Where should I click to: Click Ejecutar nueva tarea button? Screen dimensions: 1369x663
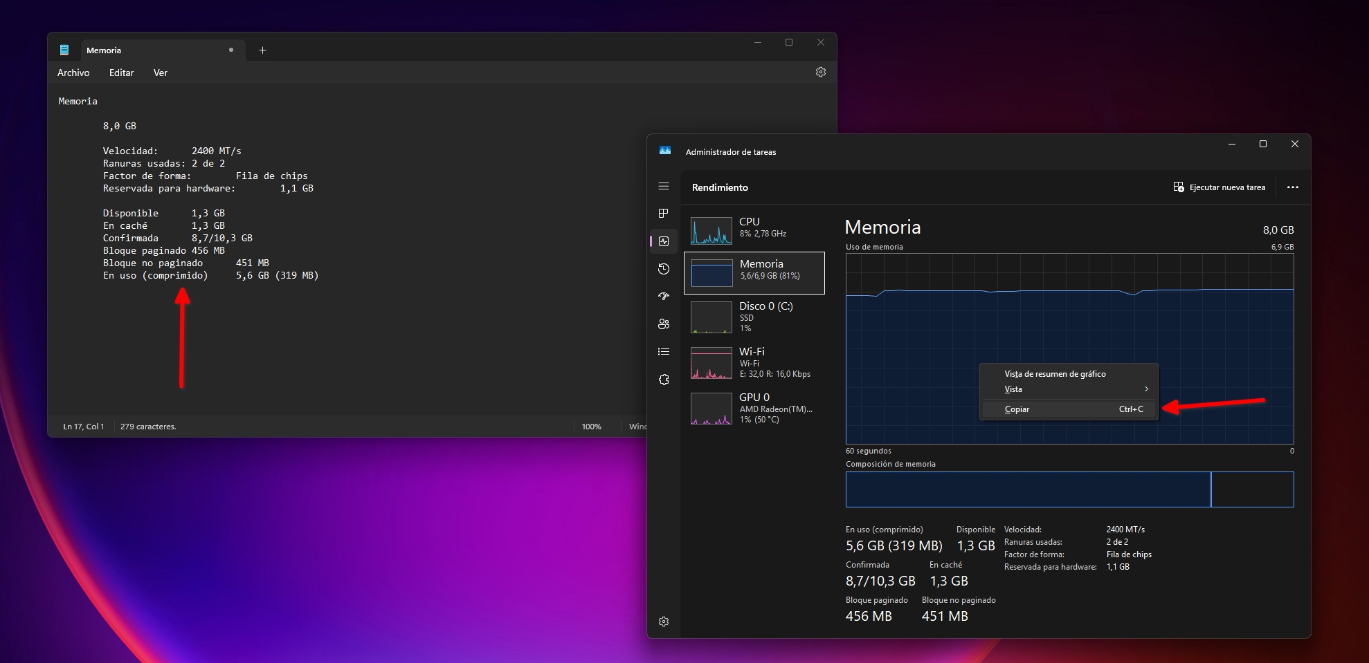[1219, 187]
